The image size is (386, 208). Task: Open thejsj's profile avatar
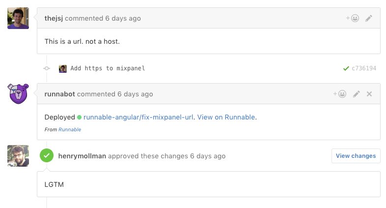click(18, 18)
